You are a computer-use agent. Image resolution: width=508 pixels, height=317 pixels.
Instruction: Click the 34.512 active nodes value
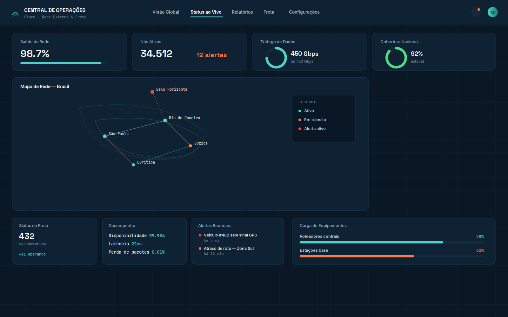click(x=156, y=54)
